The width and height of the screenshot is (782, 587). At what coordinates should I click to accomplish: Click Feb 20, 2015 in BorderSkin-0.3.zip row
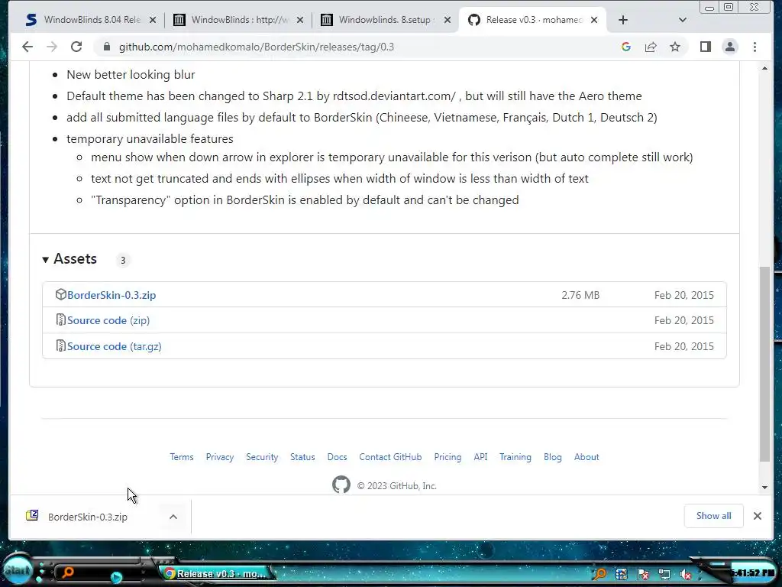click(683, 295)
